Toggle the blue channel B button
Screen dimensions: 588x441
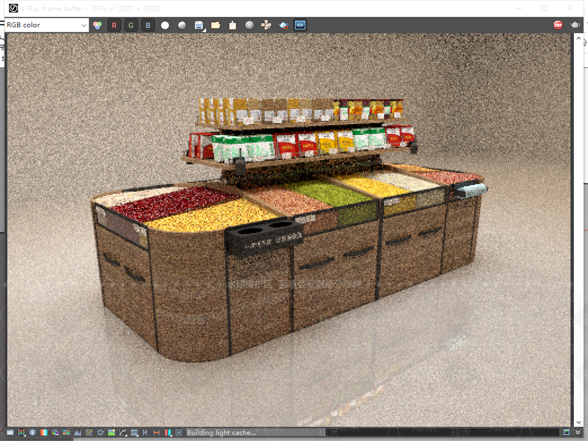coord(148,25)
